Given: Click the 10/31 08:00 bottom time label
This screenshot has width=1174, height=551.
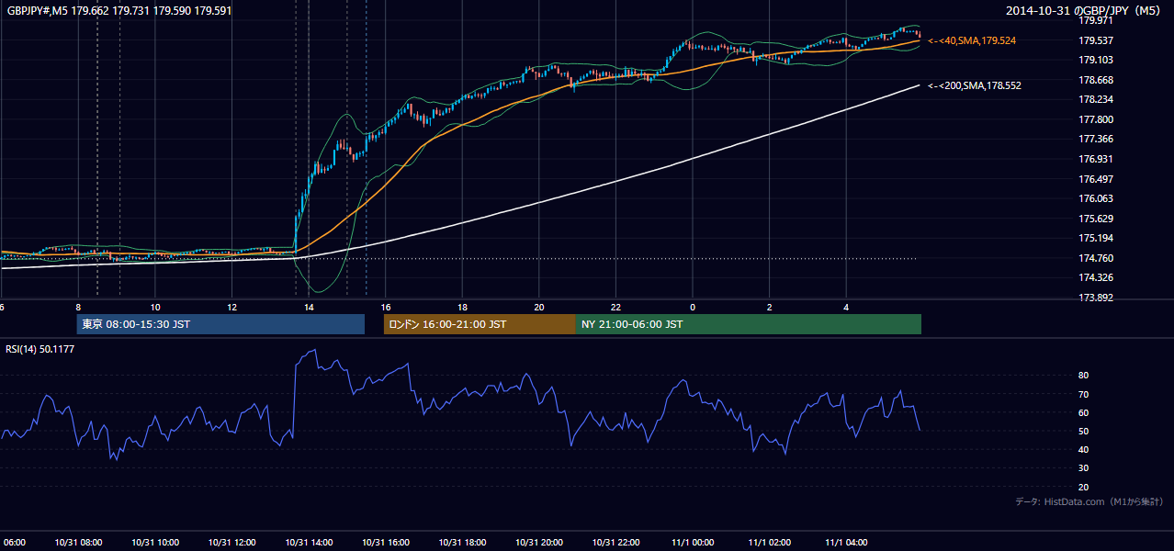Looking at the screenshot, I should click(79, 542).
